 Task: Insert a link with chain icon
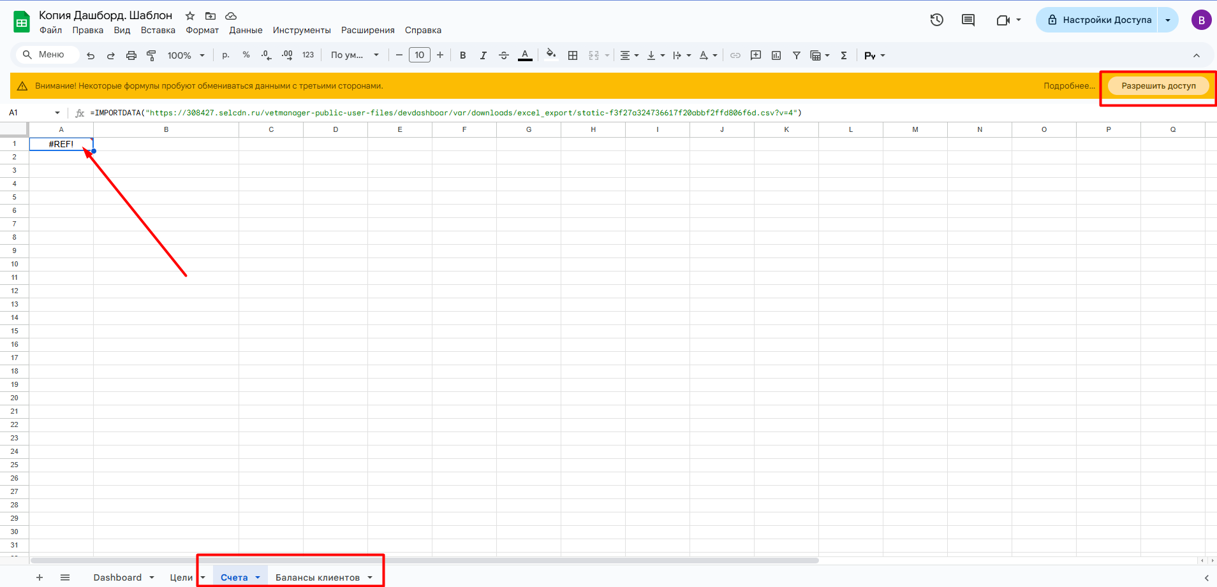(735, 55)
